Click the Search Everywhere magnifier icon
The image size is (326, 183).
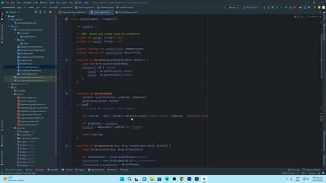click(315, 7)
